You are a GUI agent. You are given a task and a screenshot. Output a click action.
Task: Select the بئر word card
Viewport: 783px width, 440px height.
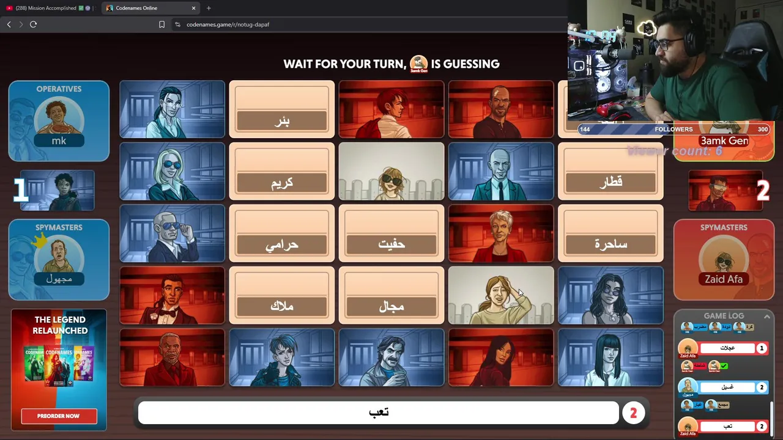(282, 109)
